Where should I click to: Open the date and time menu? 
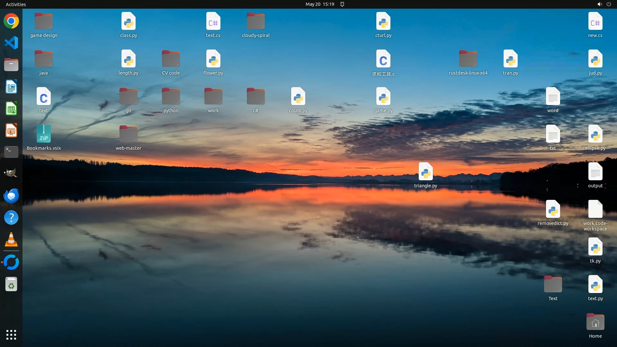(x=319, y=4)
